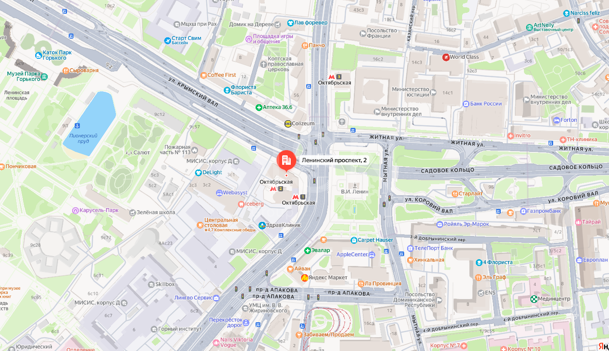Select the Эвалар pharmacy marker
The height and width of the screenshot is (351, 609).
[308, 250]
